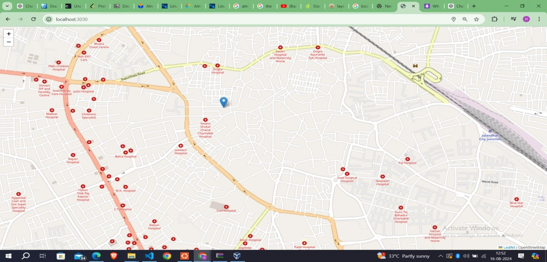Click the Aggarwal Liver and Gut hospital marker
This screenshot has width=547, height=262.
tap(18, 194)
